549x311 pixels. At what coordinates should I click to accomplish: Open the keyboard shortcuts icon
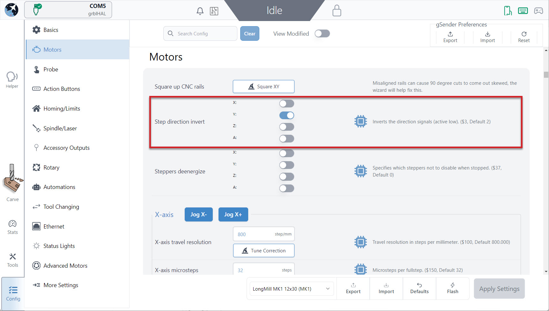click(523, 11)
